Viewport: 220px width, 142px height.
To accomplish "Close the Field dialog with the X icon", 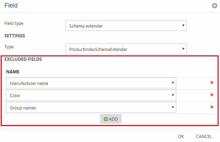I will [x=214, y=6].
